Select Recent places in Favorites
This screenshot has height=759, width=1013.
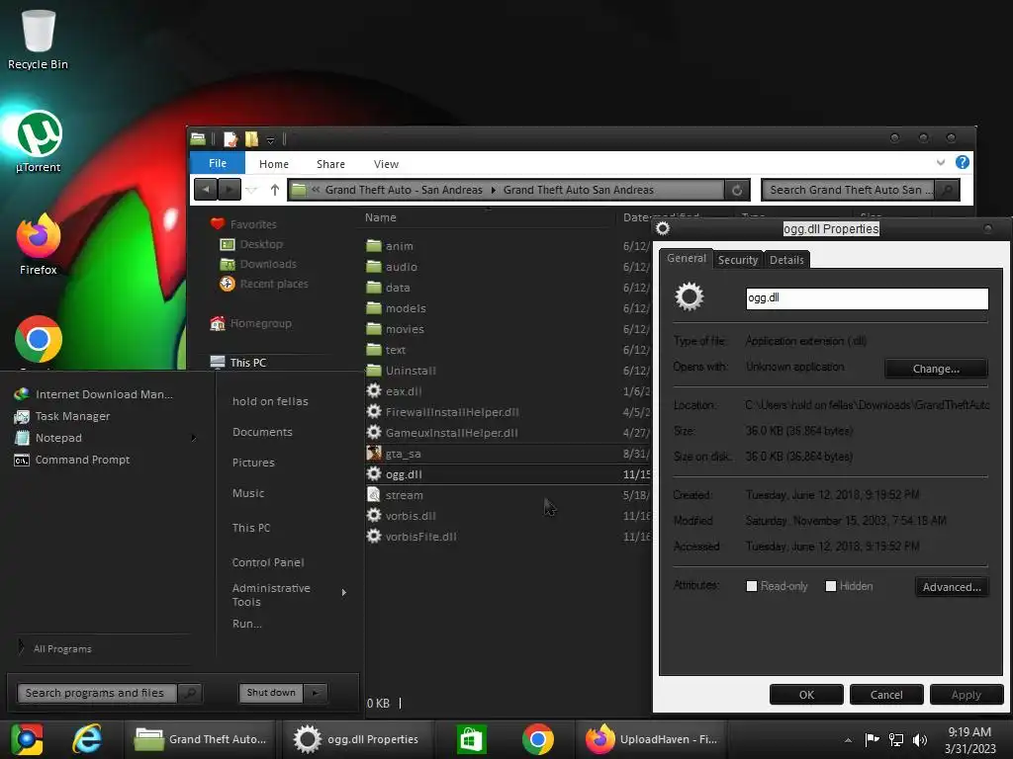pyautogui.click(x=263, y=284)
